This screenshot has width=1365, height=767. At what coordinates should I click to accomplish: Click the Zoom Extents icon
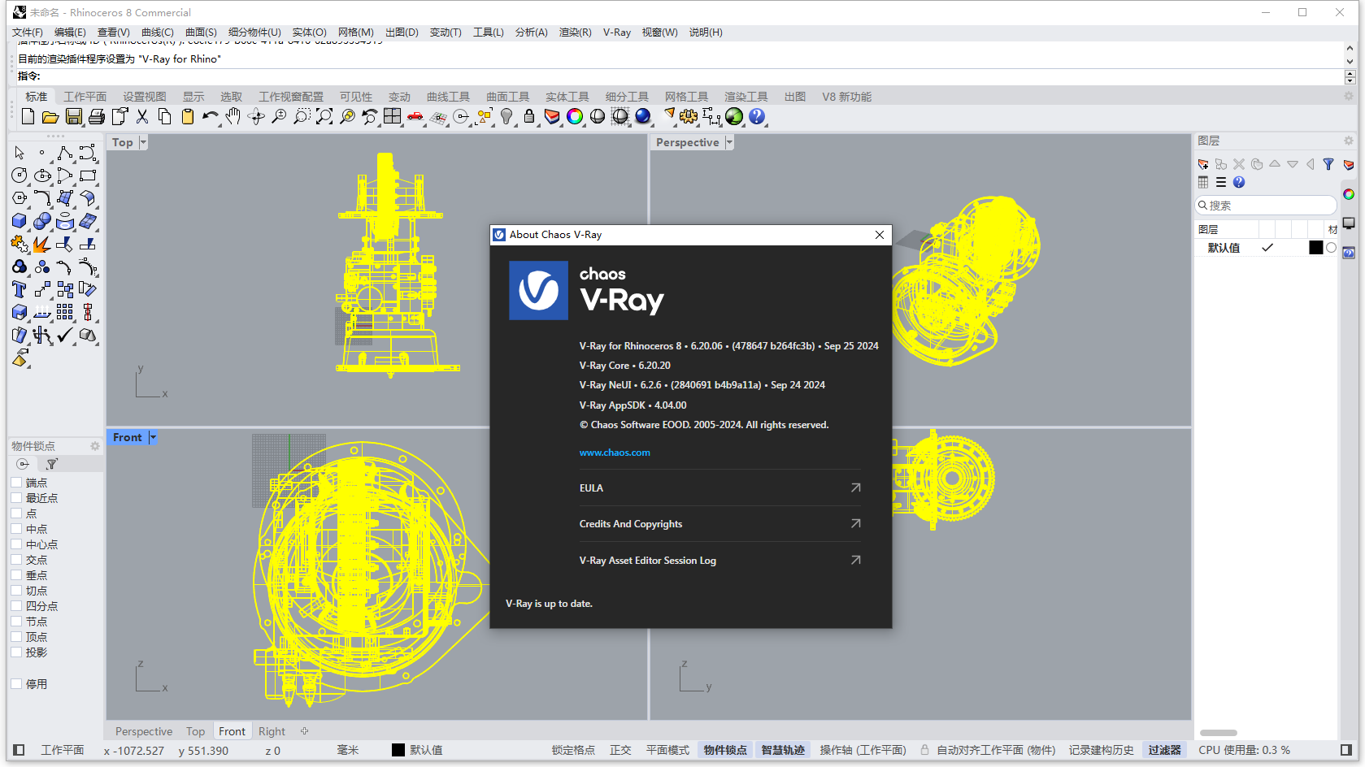[324, 116]
